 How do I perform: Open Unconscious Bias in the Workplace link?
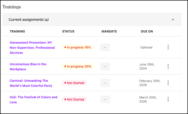coord(28,67)
